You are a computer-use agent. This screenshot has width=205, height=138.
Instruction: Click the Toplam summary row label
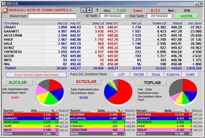10,68
